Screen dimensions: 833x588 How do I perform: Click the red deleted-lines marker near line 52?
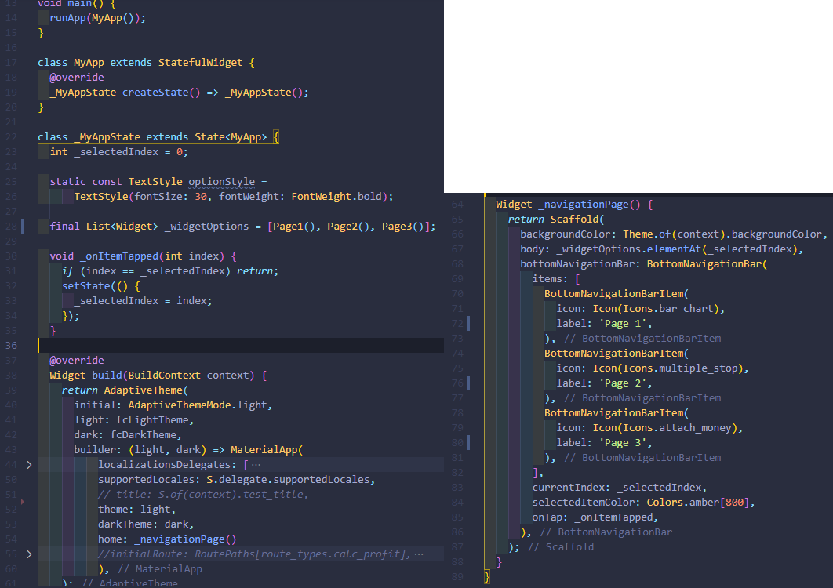tap(22, 502)
